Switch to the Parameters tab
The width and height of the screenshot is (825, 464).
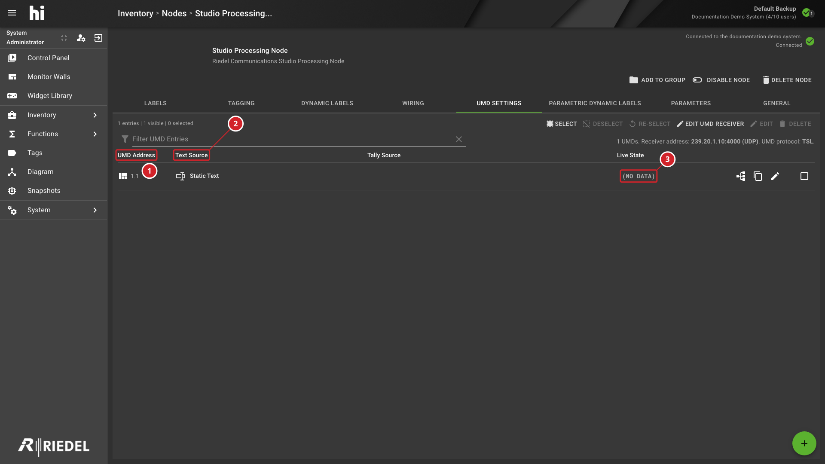click(x=691, y=103)
